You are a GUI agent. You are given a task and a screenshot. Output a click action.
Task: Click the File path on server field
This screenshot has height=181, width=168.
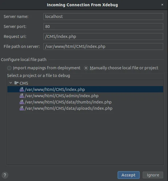point(103,46)
